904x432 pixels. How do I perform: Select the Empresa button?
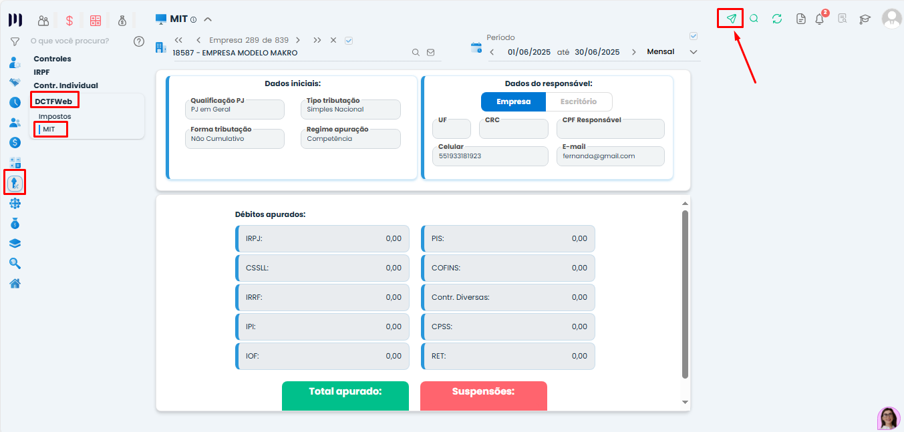pos(513,101)
